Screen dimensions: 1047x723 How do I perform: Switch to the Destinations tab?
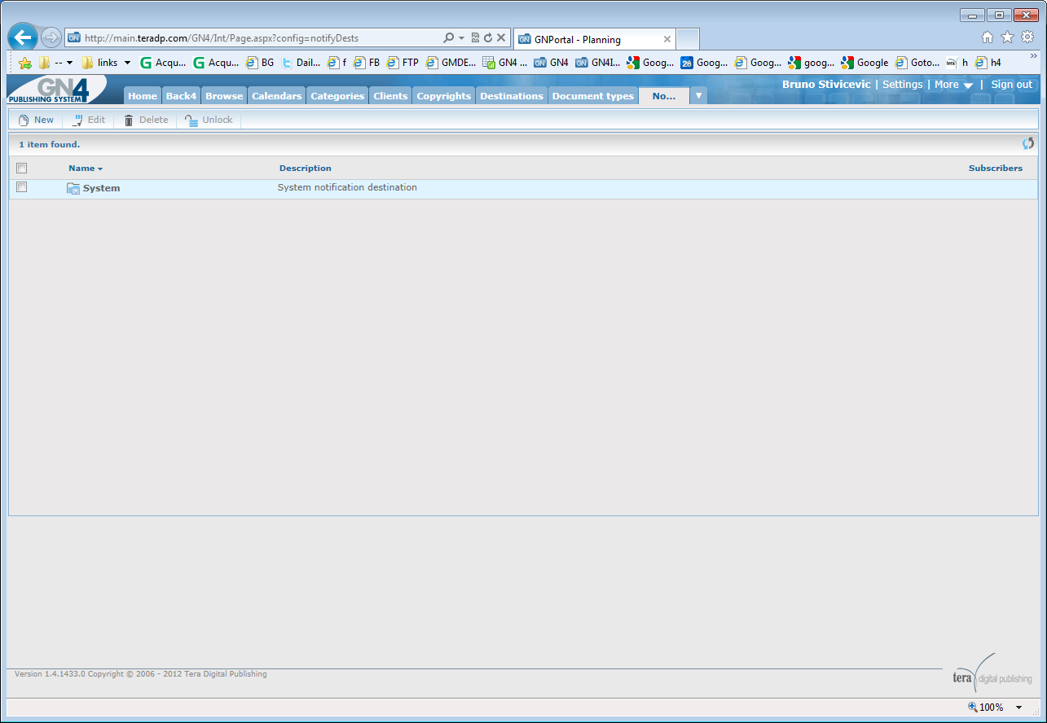pos(512,95)
